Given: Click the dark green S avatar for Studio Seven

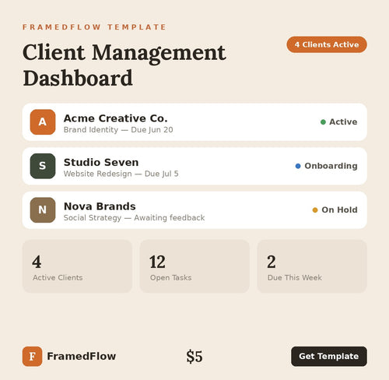Looking at the screenshot, I should click(43, 166).
